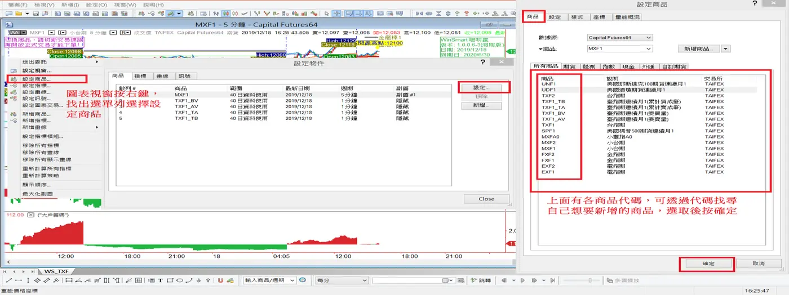Screen dimensions: 789x295
Task: Toggle the red magnet snap icon
Action: pos(220,280)
